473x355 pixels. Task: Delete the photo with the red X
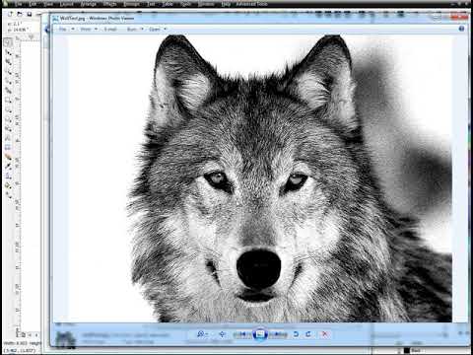pyautogui.click(x=325, y=334)
